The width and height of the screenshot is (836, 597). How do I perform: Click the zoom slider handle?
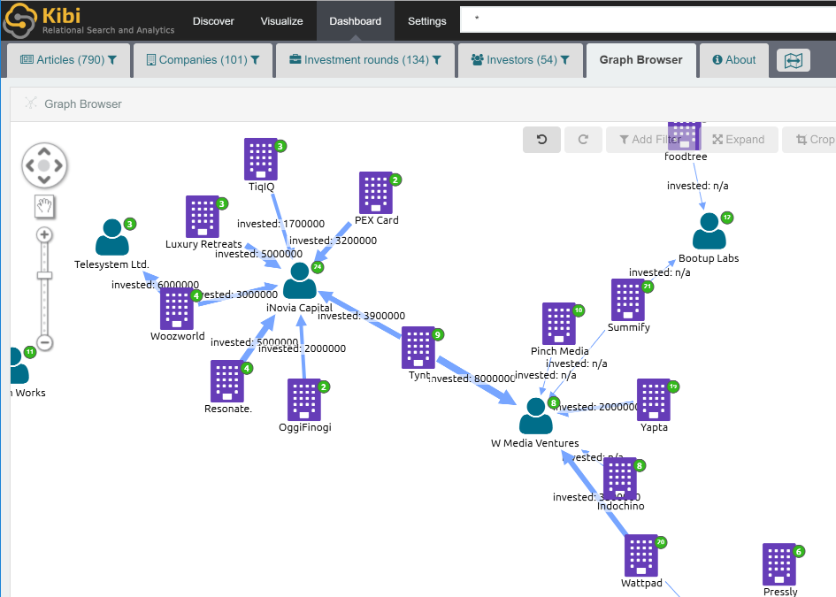(x=44, y=275)
